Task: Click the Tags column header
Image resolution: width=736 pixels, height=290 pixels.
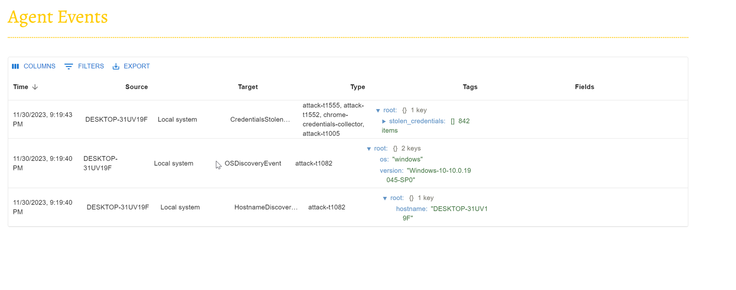Action: click(x=470, y=87)
